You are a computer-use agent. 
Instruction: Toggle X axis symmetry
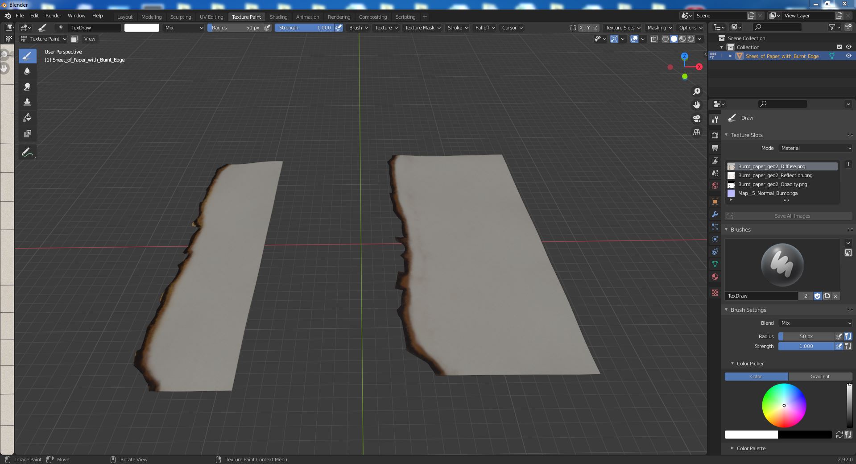coord(581,28)
